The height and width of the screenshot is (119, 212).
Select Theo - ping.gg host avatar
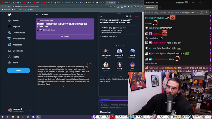point(106,51)
